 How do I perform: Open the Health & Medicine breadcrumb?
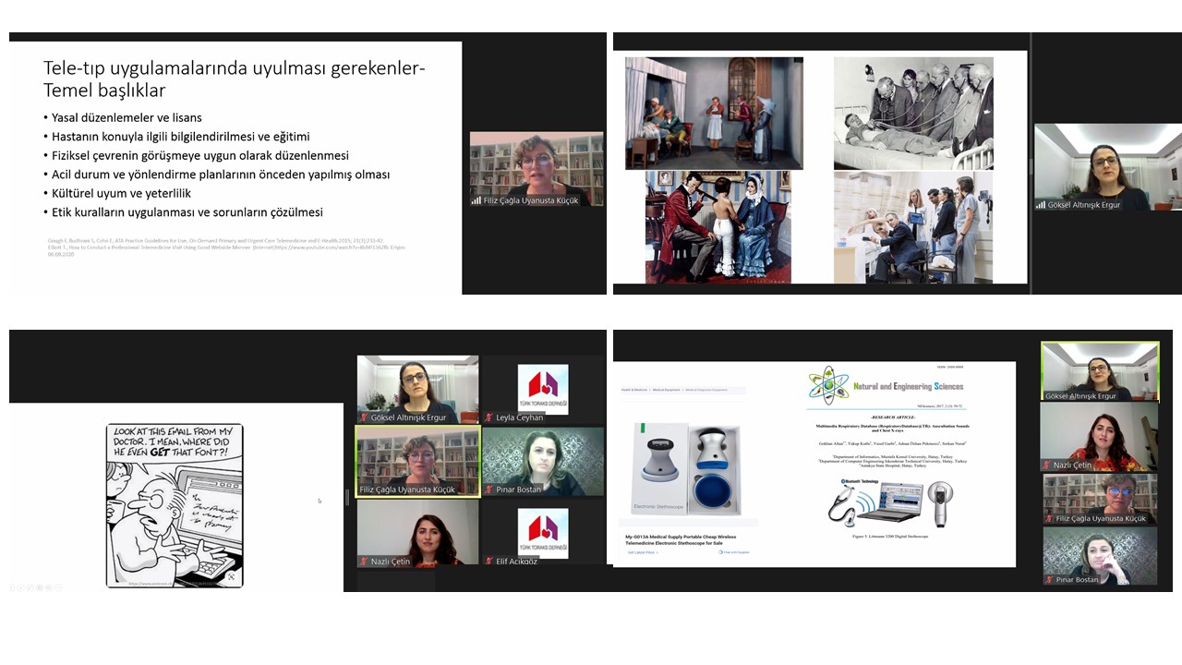(633, 390)
